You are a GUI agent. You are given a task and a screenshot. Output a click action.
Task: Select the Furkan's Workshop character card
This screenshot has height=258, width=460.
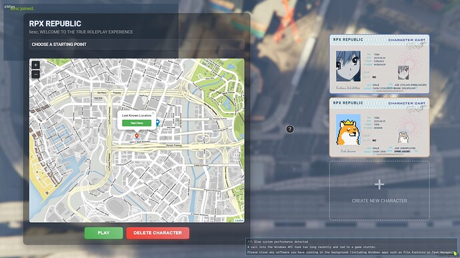click(x=379, y=64)
